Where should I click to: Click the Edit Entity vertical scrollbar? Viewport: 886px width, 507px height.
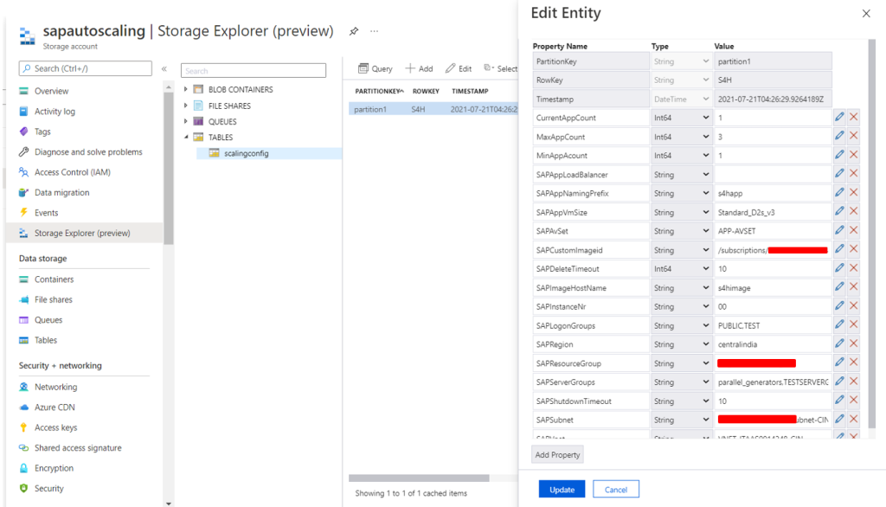tap(872, 234)
